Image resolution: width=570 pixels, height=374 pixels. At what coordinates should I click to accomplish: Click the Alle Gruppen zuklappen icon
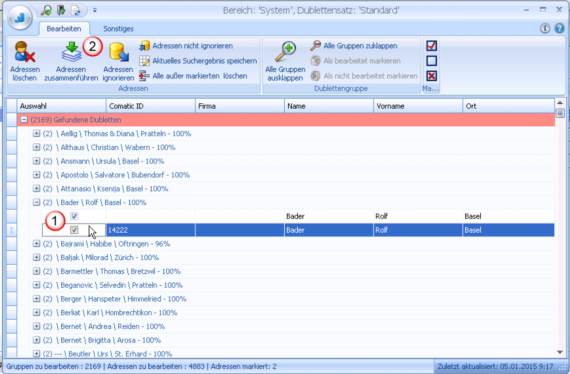pos(315,46)
